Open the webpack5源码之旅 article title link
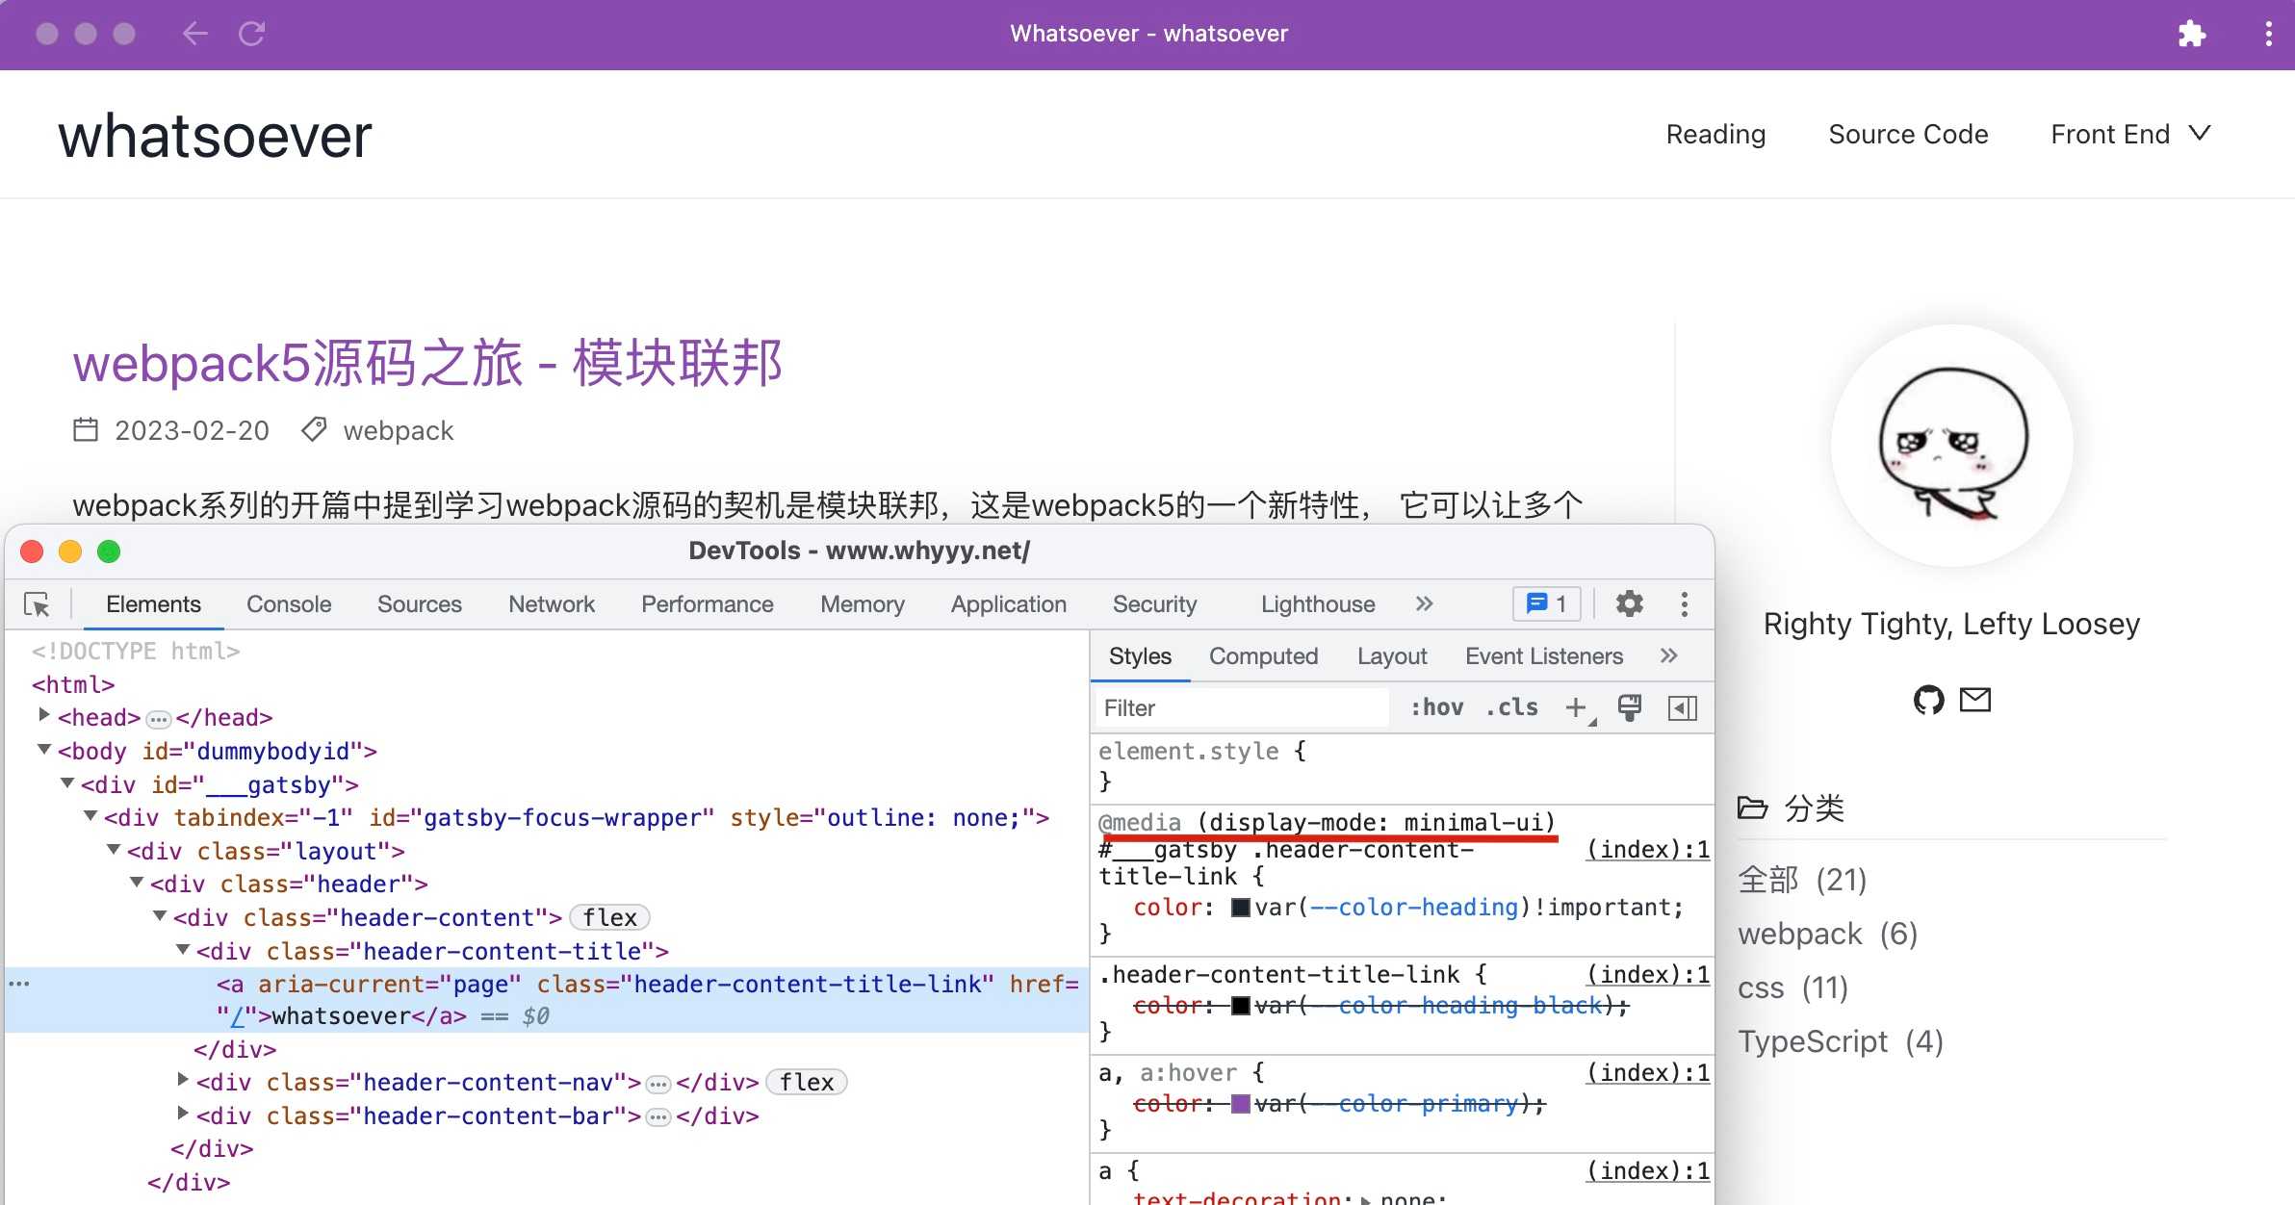 coord(427,364)
